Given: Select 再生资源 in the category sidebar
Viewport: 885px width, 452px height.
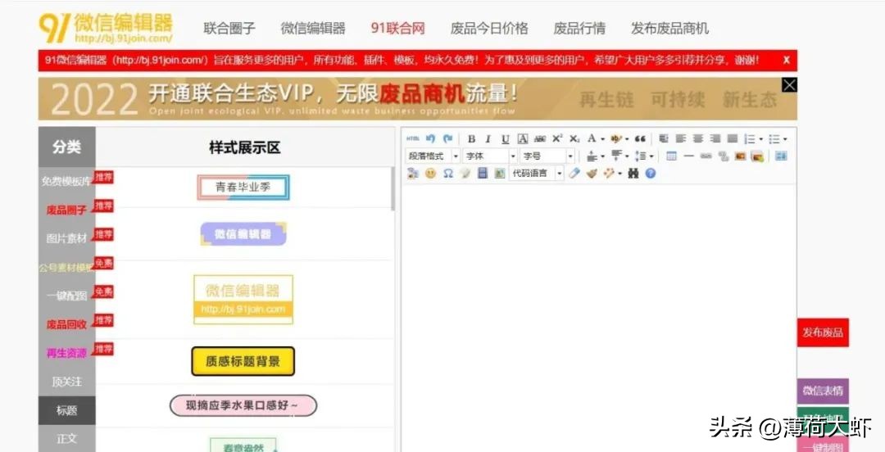Looking at the screenshot, I should 66,353.
